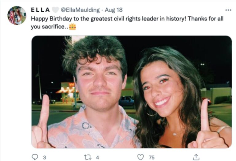Enlarge the attached tweet photo
The height and width of the screenshot is (161, 236).
click(x=132, y=92)
